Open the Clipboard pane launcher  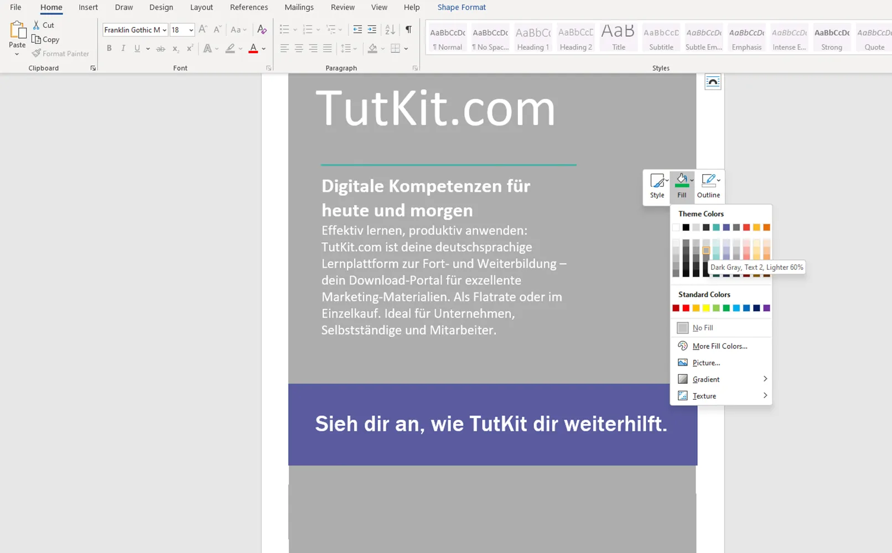pos(93,68)
